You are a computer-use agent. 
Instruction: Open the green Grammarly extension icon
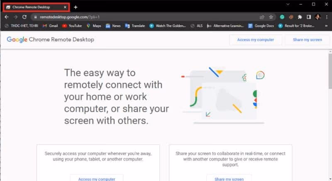[282, 17]
